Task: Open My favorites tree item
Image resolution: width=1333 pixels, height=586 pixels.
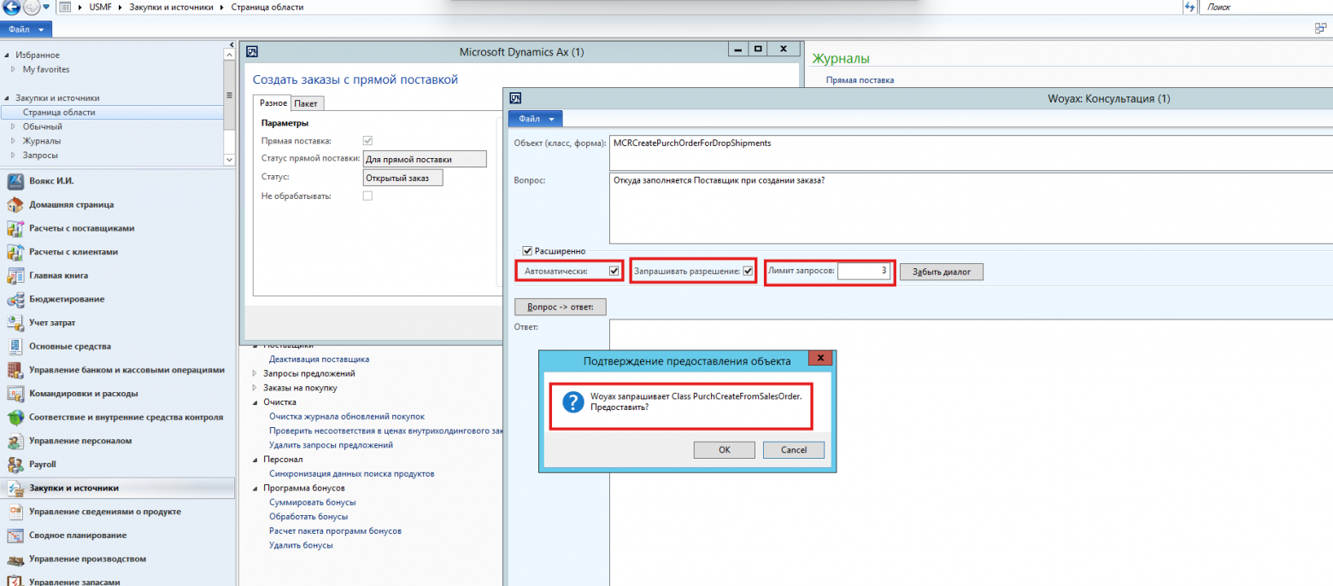Action: click(x=46, y=69)
